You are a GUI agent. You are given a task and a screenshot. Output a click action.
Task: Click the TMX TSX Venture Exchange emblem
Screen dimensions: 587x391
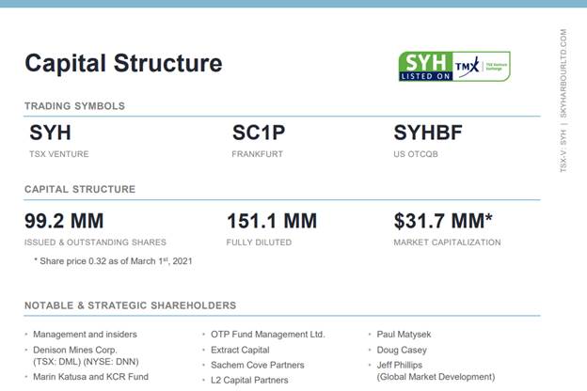484,66
